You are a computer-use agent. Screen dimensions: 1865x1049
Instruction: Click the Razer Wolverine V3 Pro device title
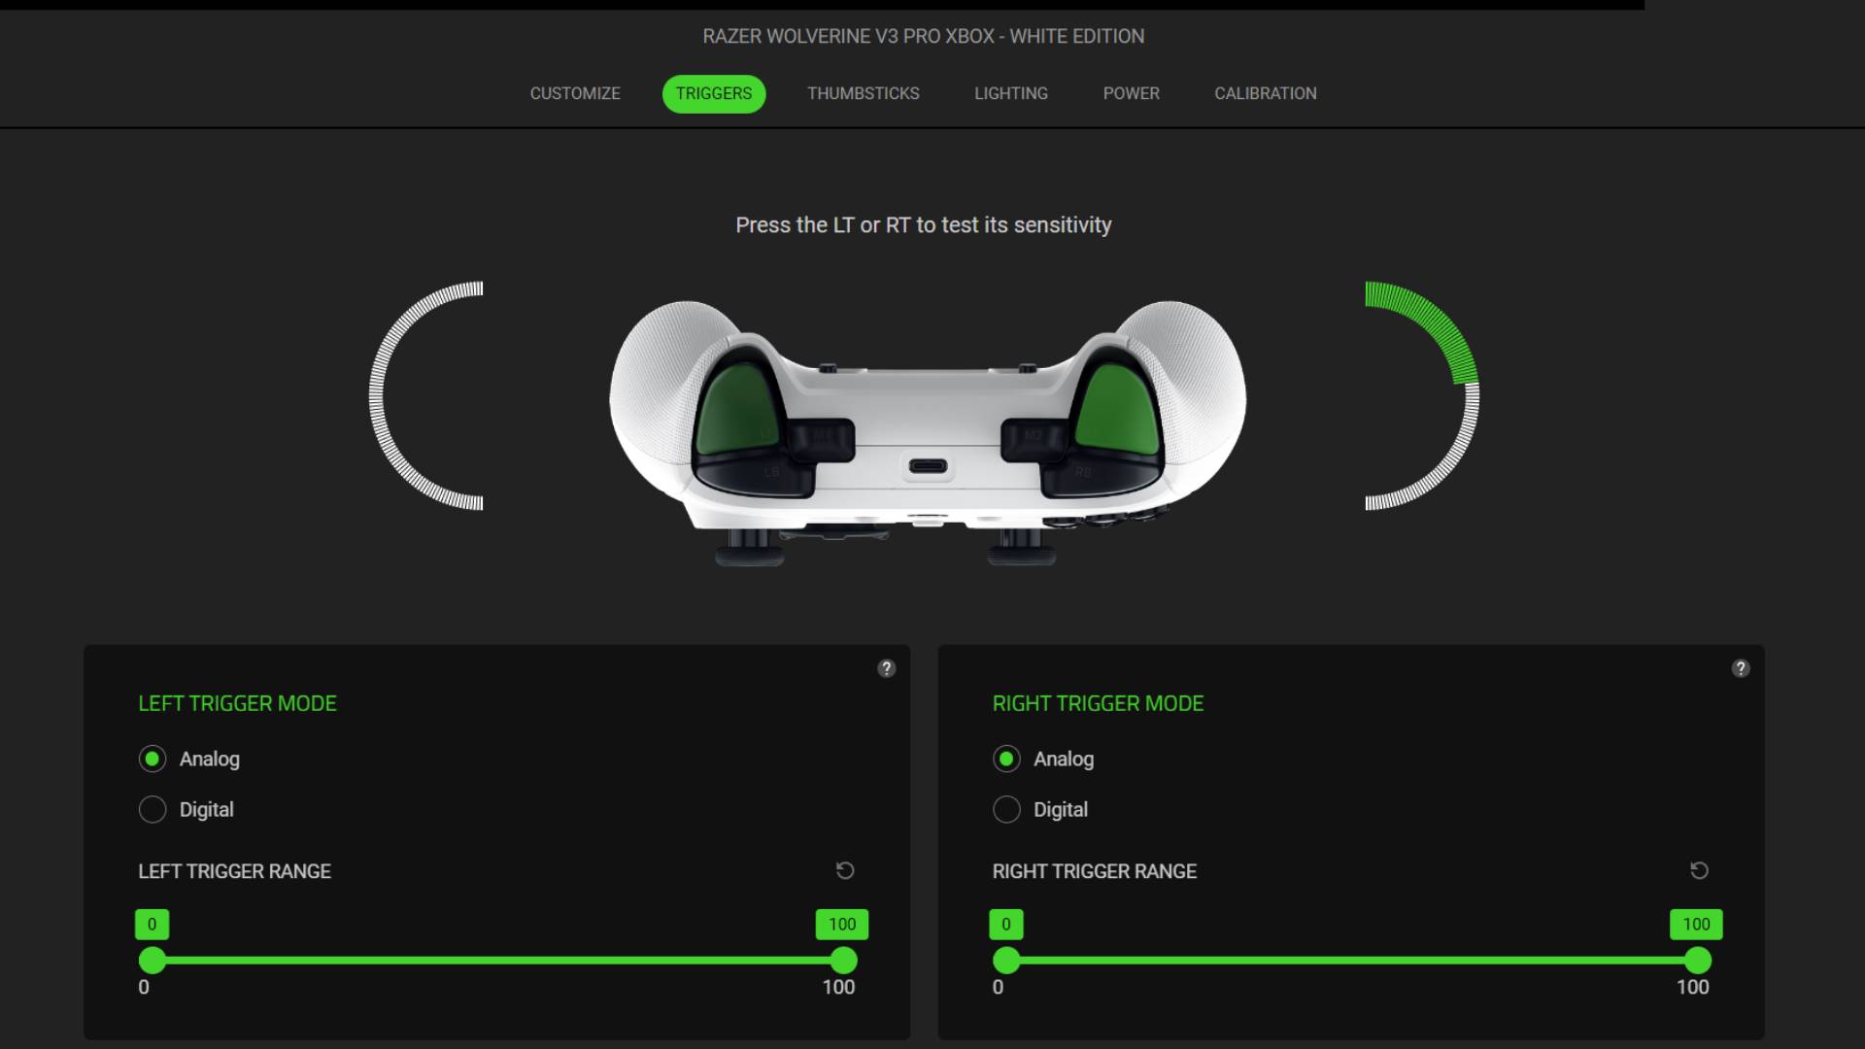pyautogui.click(x=924, y=36)
